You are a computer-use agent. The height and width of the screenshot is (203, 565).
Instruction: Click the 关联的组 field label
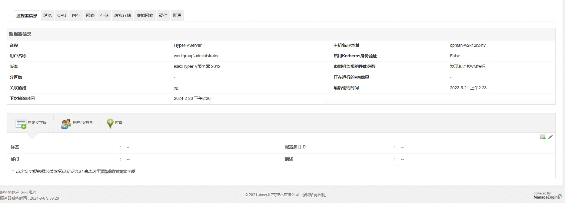pyautogui.click(x=18, y=88)
